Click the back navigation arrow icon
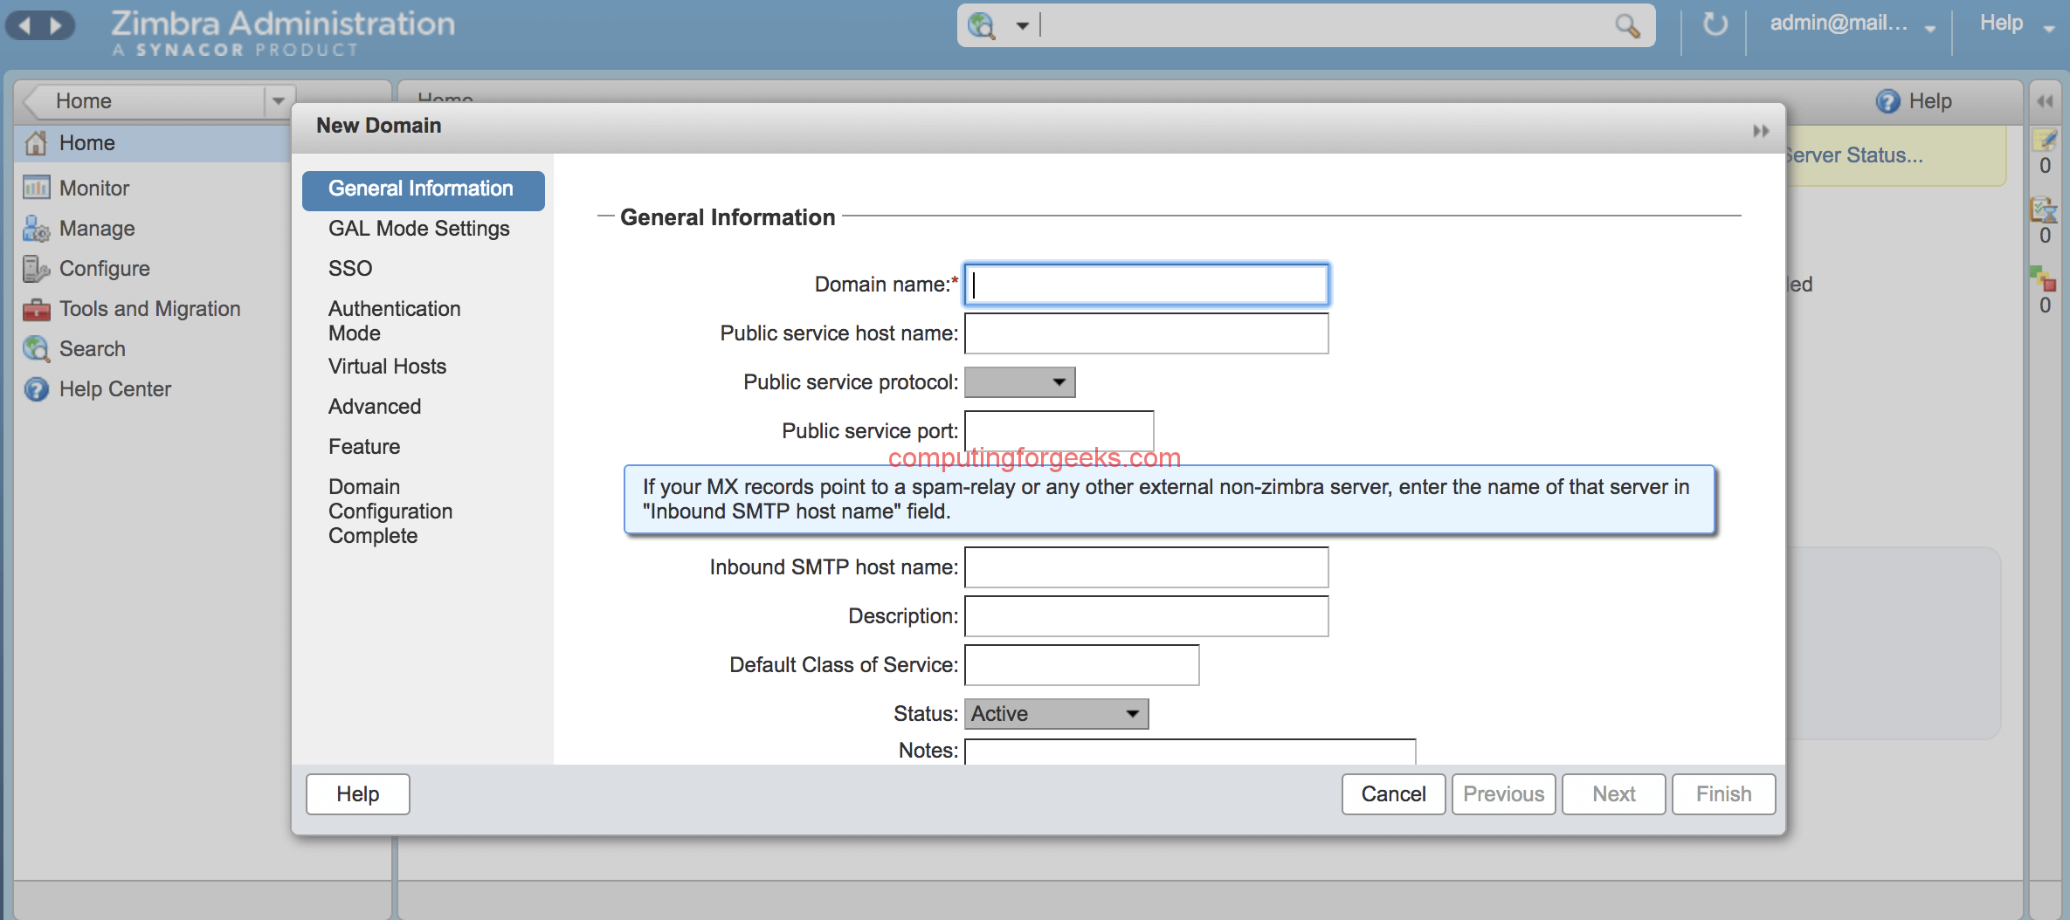This screenshot has width=2070, height=920. point(24,25)
